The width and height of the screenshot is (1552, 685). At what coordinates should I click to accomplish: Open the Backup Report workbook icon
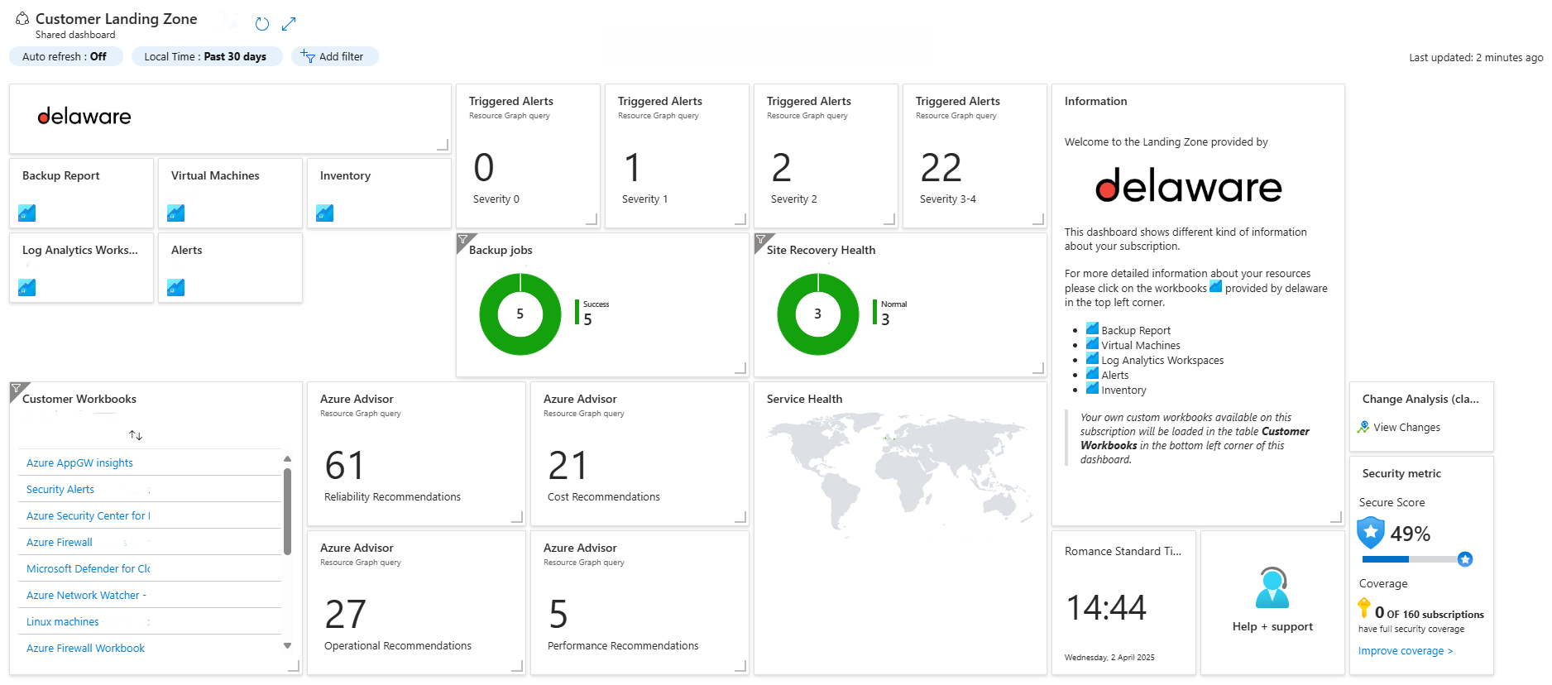click(x=27, y=213)
